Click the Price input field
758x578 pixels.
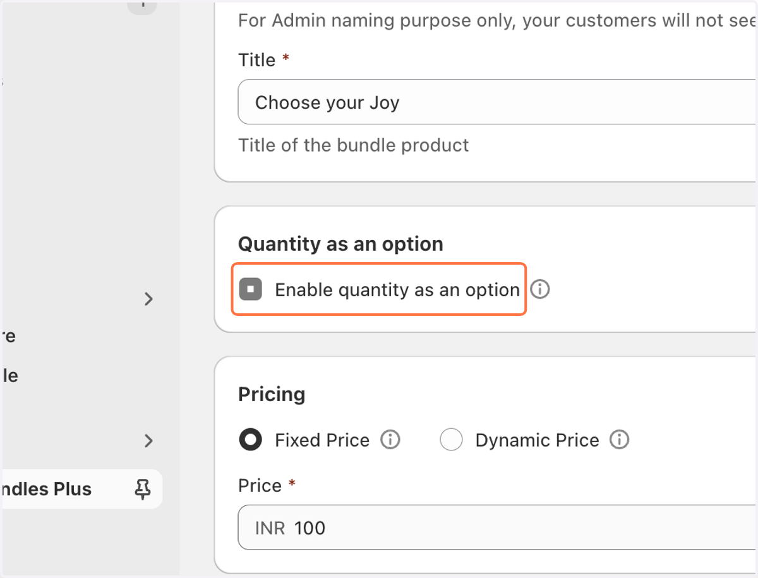[x=498, y=527]
